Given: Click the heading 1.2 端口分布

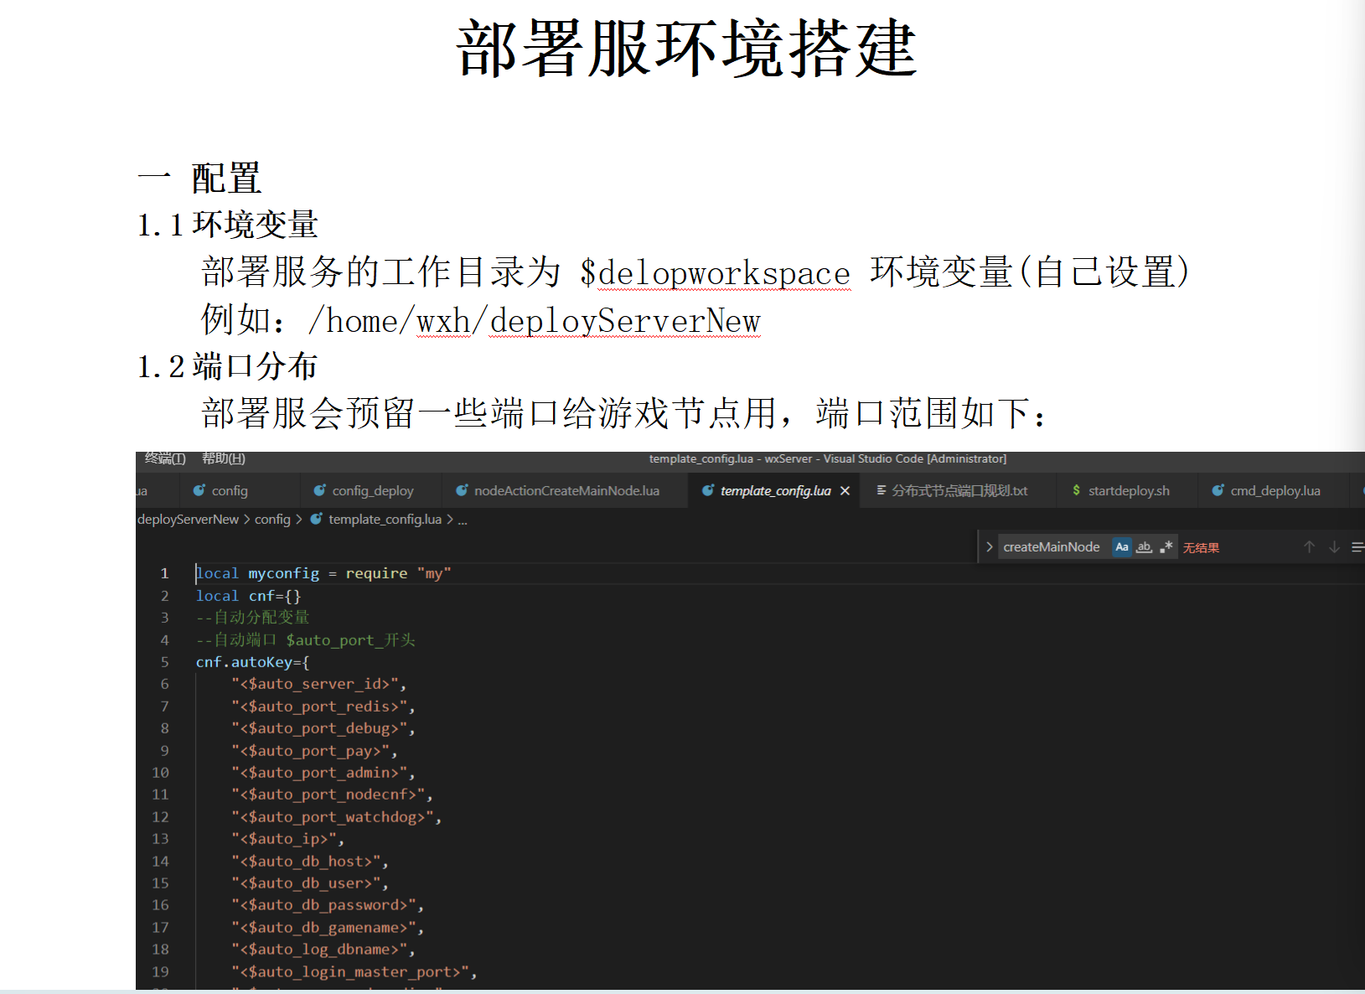Looking at the screenshot, I should click(227, 366).
